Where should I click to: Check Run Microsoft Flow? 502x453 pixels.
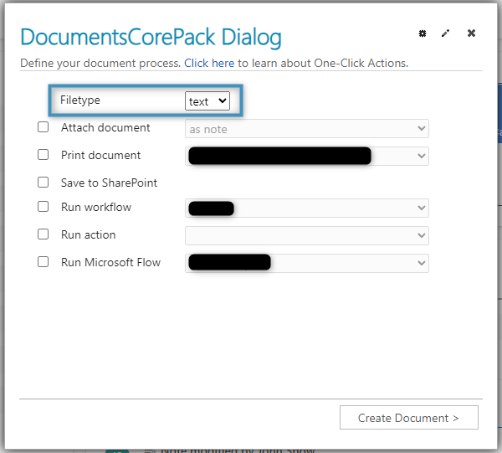point(43,262)
